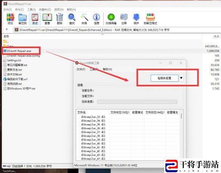Click the Protect (保护) shield icon
Image resolution: width=221 pixels, height=173 pixels.
point(136,19)
